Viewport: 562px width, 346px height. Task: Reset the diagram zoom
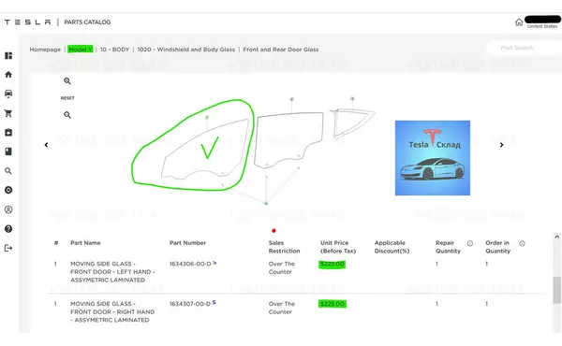point(67,98)
